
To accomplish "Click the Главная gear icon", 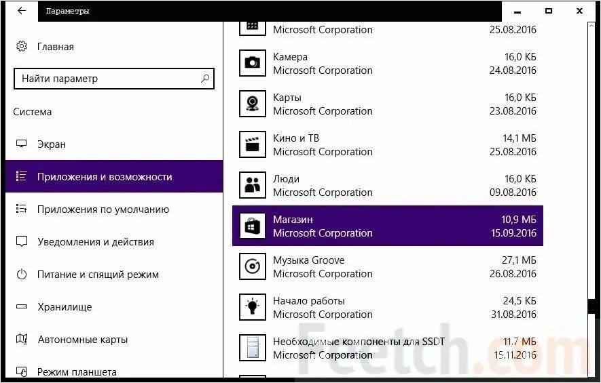I will [22, 47].
